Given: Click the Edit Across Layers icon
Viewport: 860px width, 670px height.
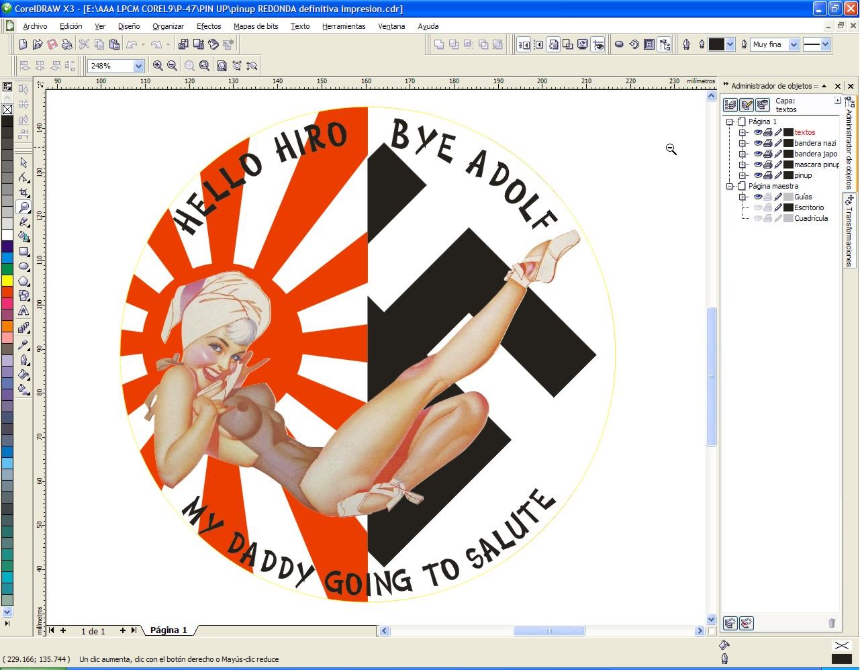Looking at the screenshot, I should coord(747,105).
